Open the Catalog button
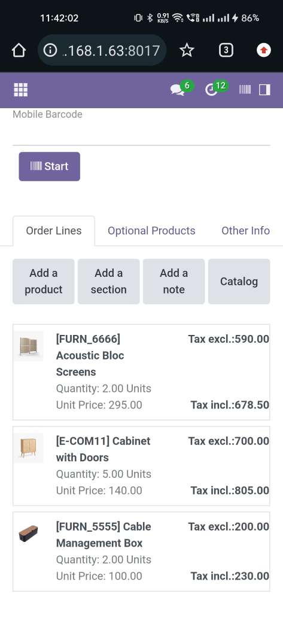The image size is (283, 628). [239, 281]
